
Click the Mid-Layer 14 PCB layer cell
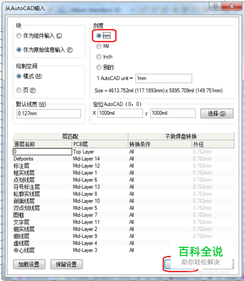(100, 159)
